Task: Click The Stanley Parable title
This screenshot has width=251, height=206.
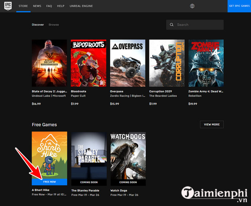Action: 85,190
